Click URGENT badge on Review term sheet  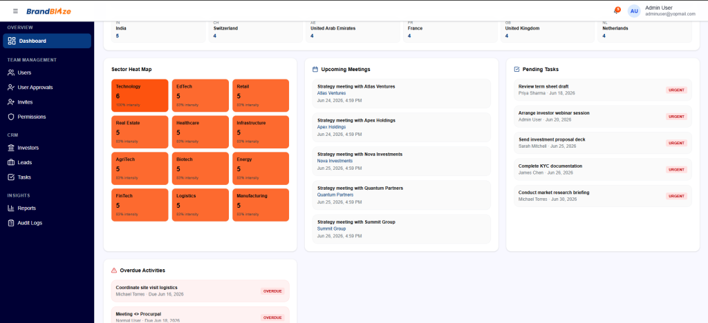[676, 90]
